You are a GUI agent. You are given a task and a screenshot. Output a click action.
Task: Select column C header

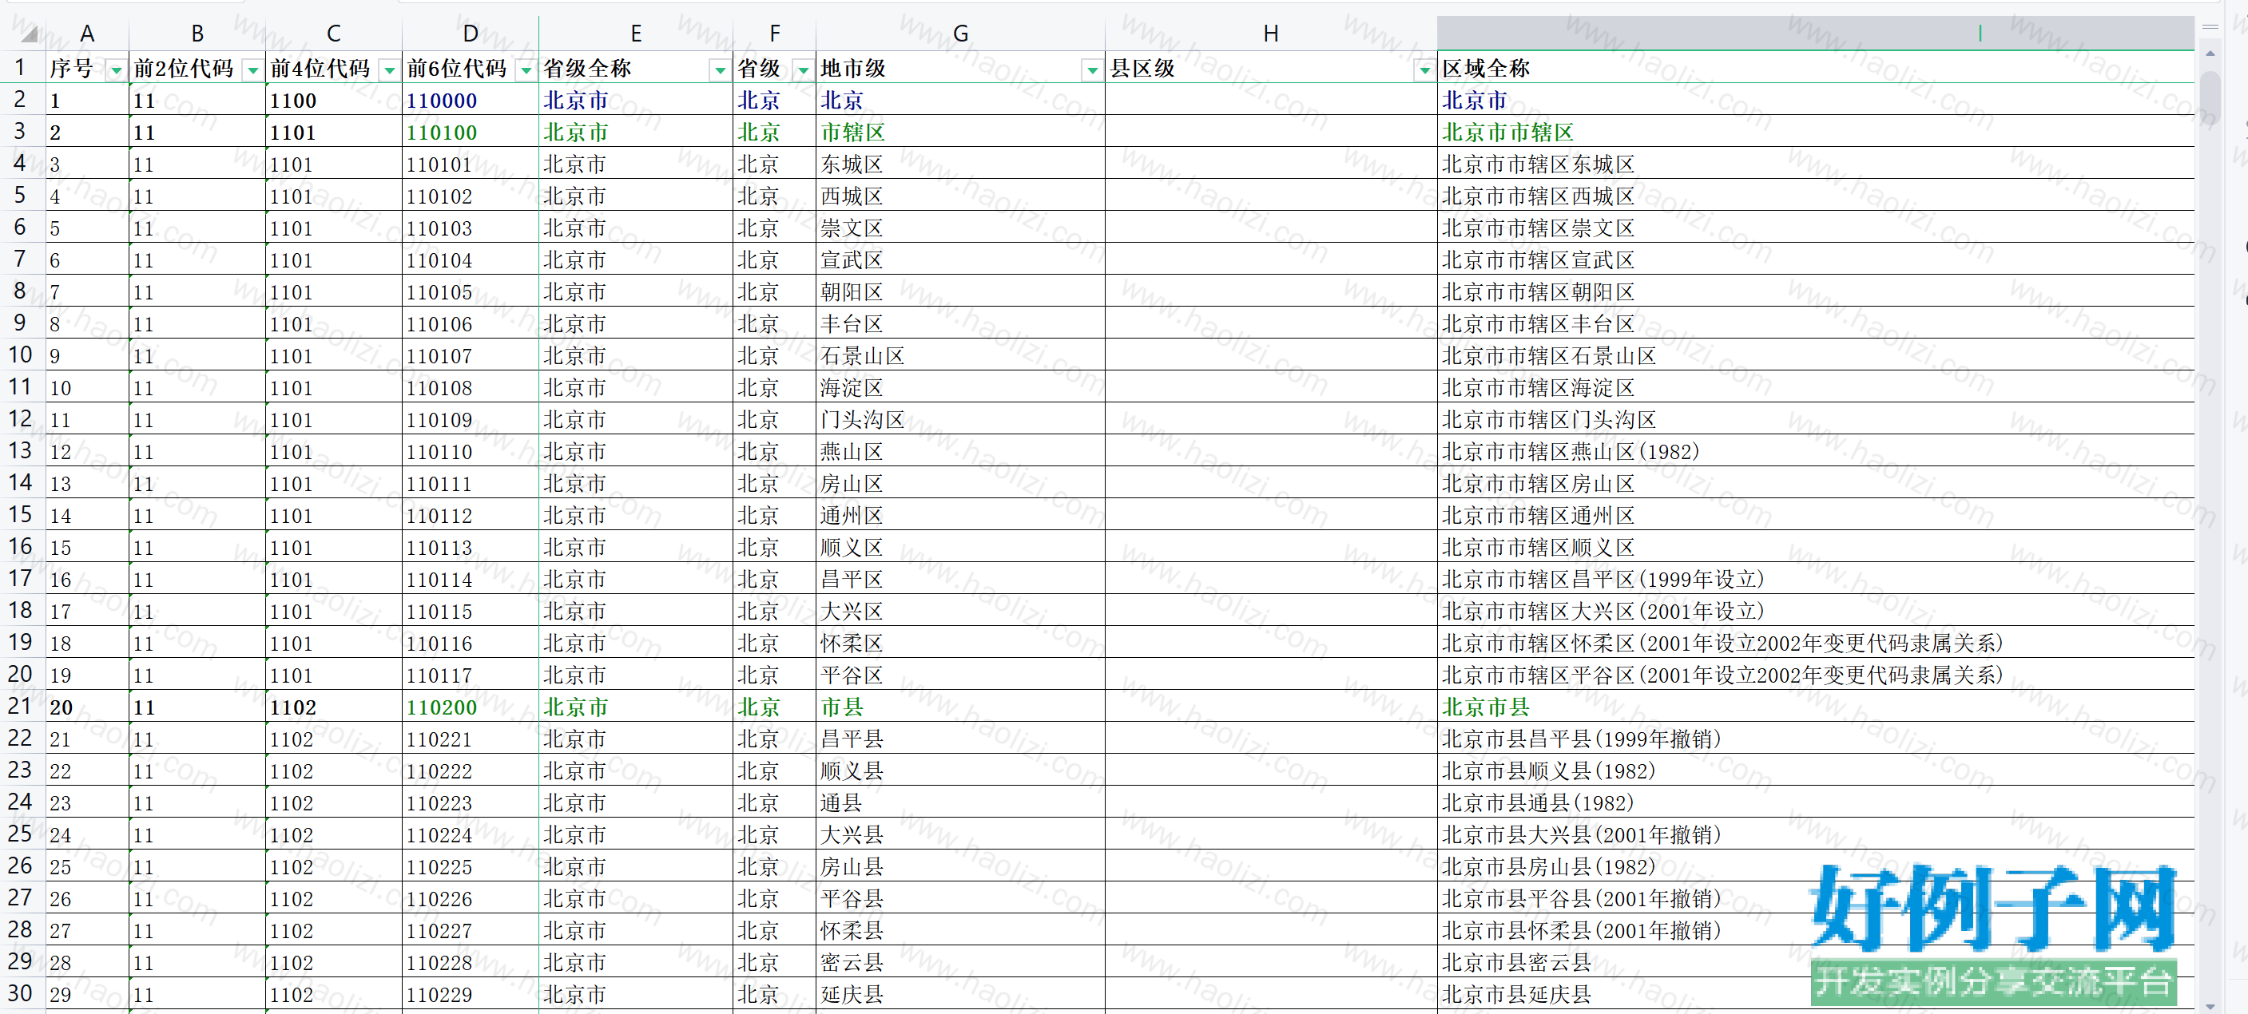point(334,33)
